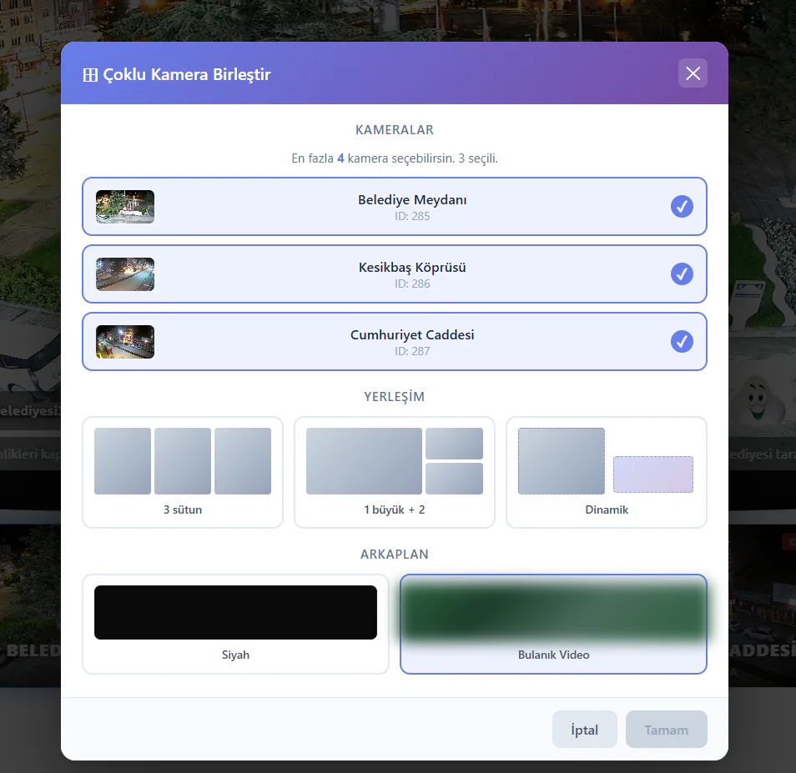Toggle the Kesikbaş Köprüsü checkmark
The height and width of the screenshot is (773, 796).
click(x=681, y=274)
